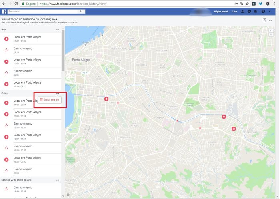Choose Excluir este dia

pyautogui.click(x=50, y=100)
